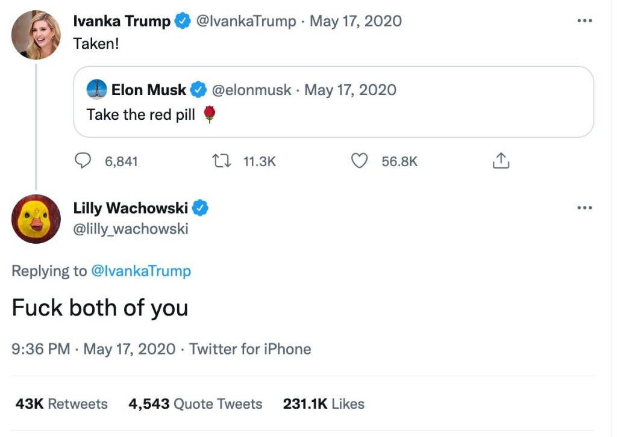Click the Twitter for iPhone source link
This screenshot has width=617, height=437.
[250, 349]
